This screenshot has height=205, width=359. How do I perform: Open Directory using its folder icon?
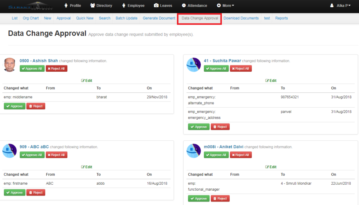[x=92, y=5]
